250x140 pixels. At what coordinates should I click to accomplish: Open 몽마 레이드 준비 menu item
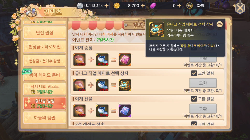click(x=45, y=75)
